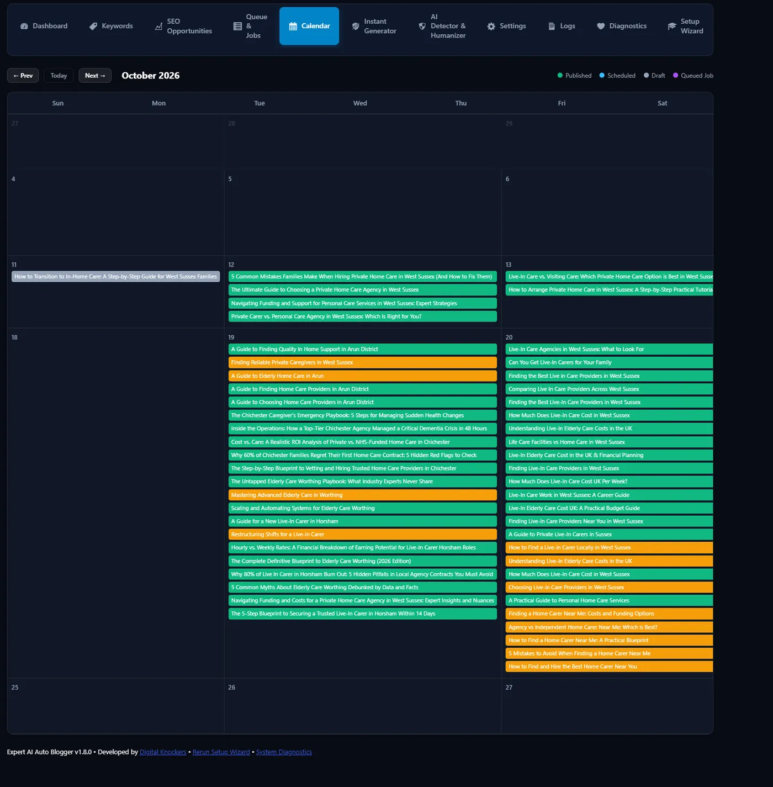
Task: Click the Setup Wizard graduation cap icon
Action: tap(672, 26)
